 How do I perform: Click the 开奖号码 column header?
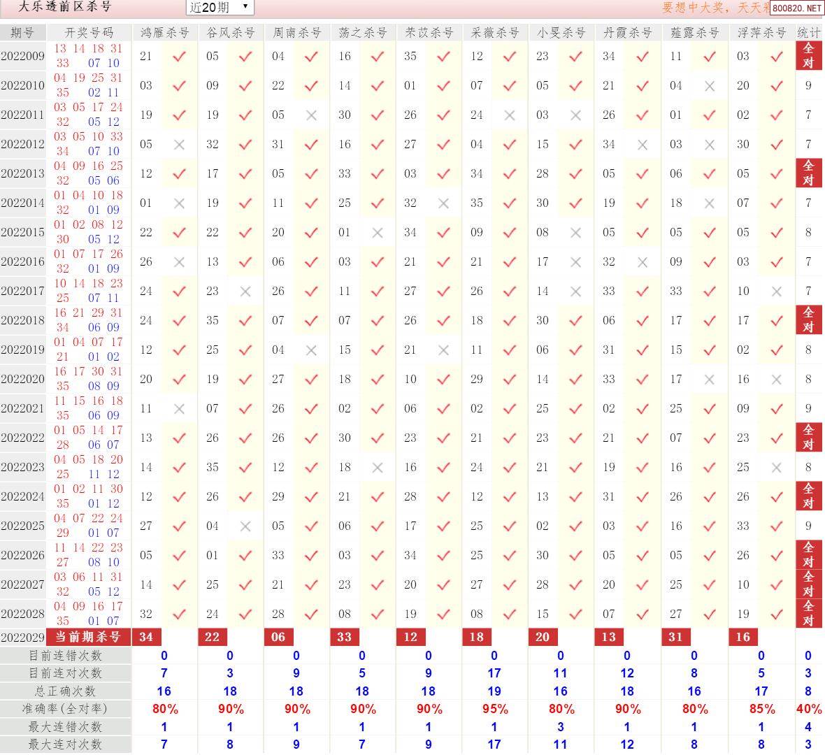point(89,32)
